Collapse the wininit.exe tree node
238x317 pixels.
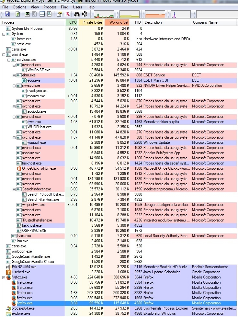pos(4,55)
